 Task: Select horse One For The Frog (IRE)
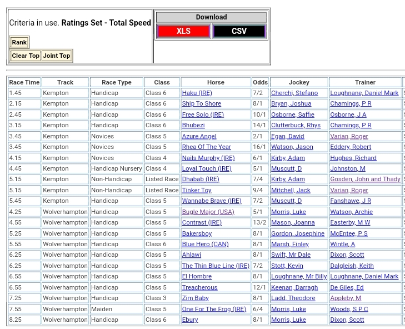tap(214, 309)
